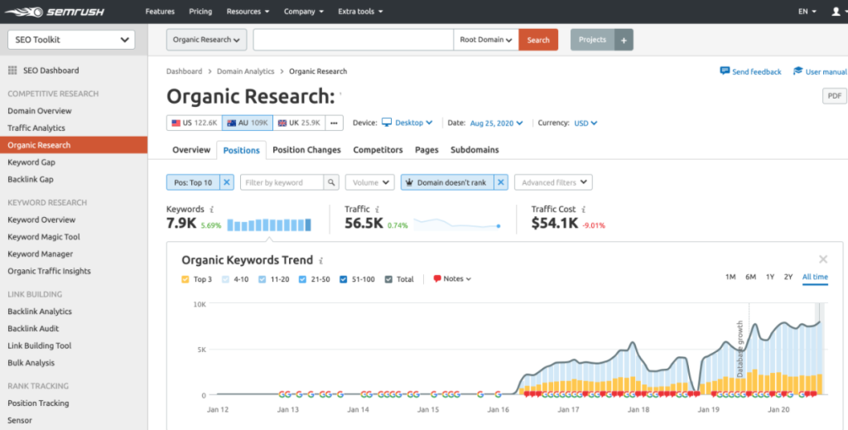848x430 pixels.
Task: Click the info icon beside Traffic
Action: [377, 210]
